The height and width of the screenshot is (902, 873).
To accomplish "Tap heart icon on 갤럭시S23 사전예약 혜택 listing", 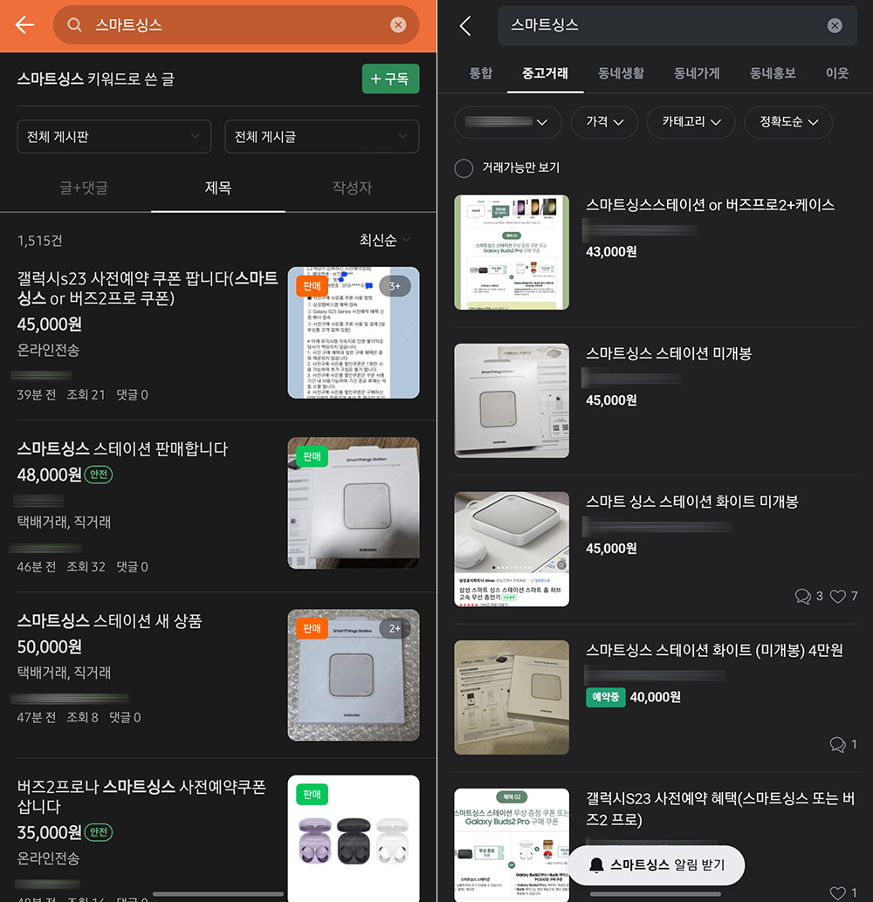I will pyautogui.click(x=838, y=892).
